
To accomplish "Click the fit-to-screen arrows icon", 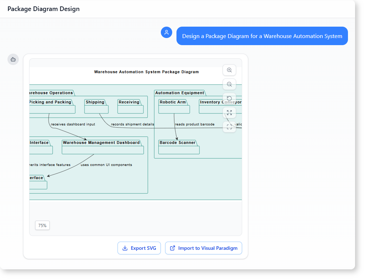I will pyautogui.click(x=229, y=113).
